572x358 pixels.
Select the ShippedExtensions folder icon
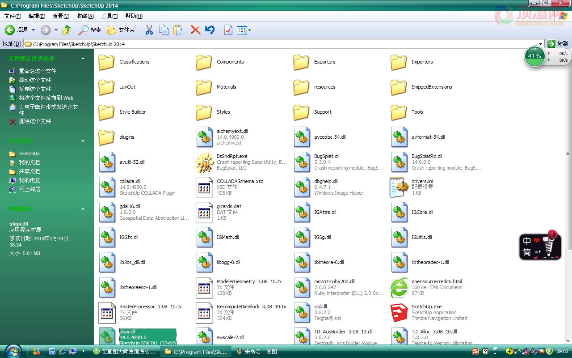click(399, 87)
